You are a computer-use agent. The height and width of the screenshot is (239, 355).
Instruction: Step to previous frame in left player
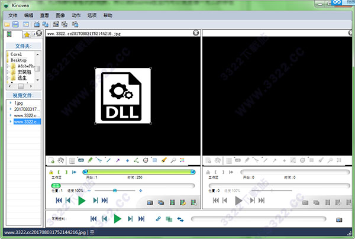pos(68,201)
